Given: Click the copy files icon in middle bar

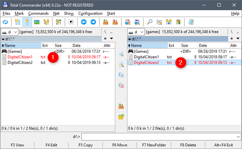Looking at the screenshot, I should [121, 74].
